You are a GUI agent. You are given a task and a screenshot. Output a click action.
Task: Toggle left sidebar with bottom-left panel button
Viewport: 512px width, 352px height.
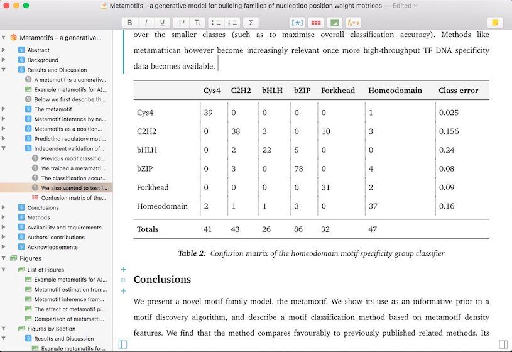123,344
